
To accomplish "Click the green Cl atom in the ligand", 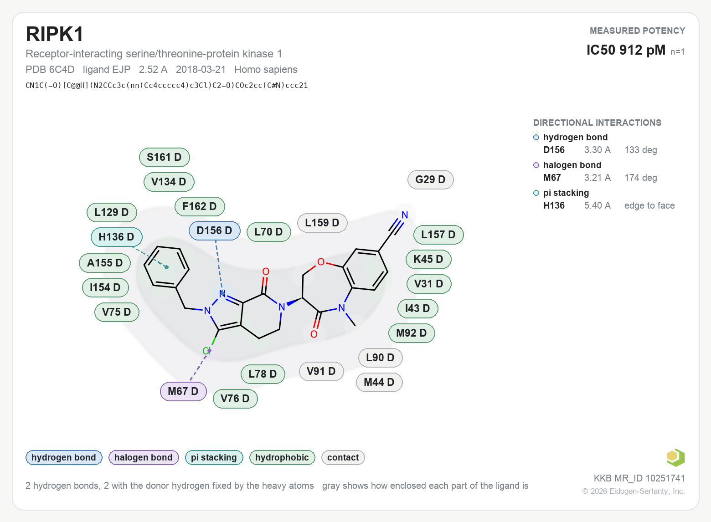I will coord(206,351).
